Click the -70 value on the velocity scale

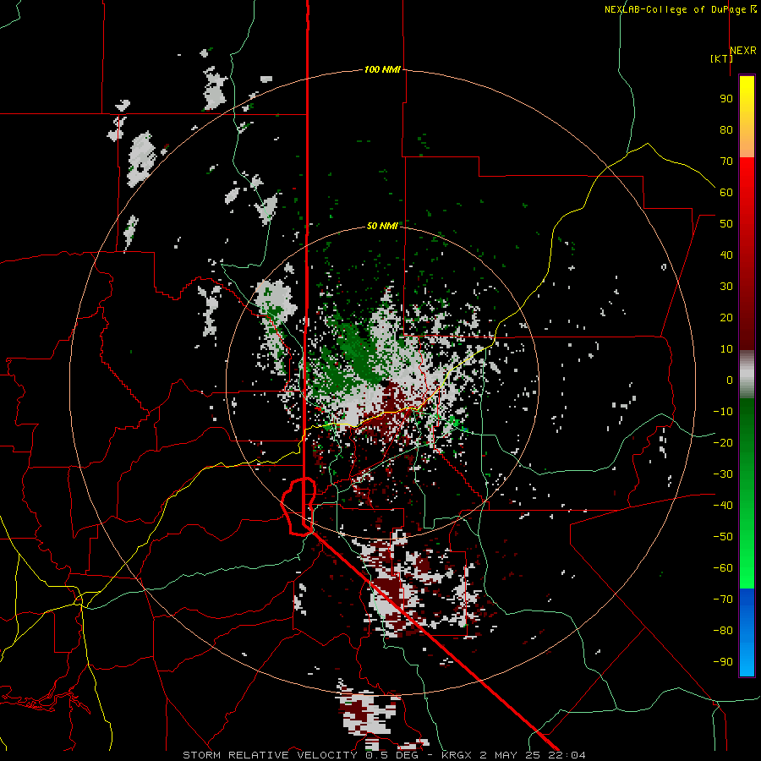click(x=723, y=599)
